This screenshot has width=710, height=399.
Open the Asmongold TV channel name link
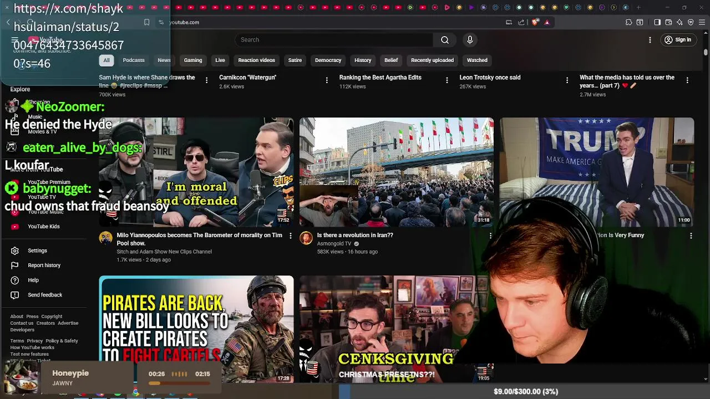click(334, 244)
